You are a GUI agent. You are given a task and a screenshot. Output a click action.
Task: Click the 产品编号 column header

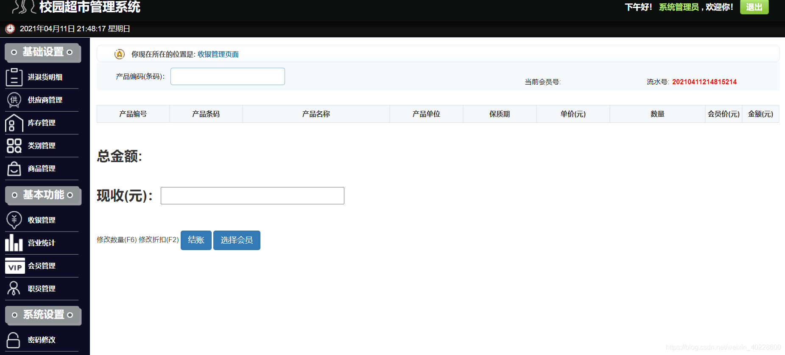click(x=133, y=114)
